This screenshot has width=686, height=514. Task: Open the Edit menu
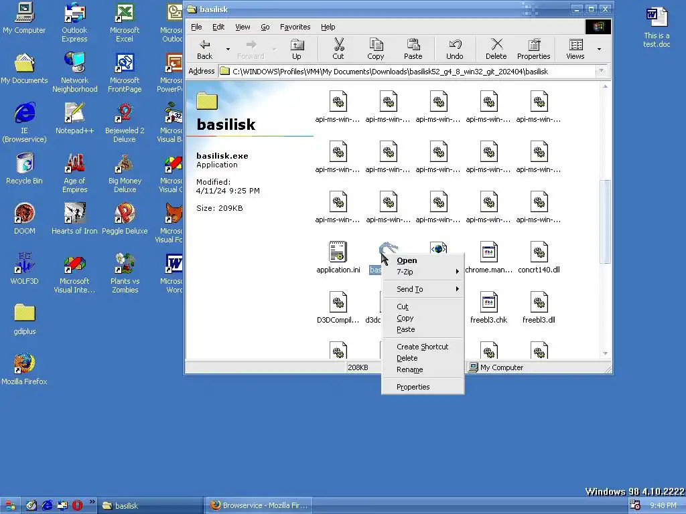pyautogui.click(x=218, y=27)
